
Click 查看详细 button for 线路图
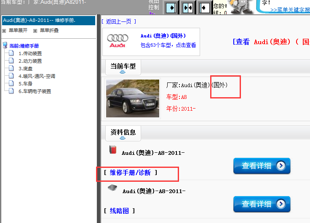pos(262,204)
